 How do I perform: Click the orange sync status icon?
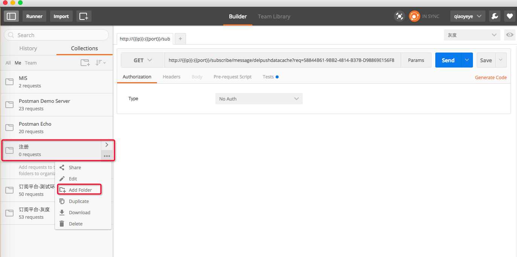pyautogui.click(x=414, y=16)
